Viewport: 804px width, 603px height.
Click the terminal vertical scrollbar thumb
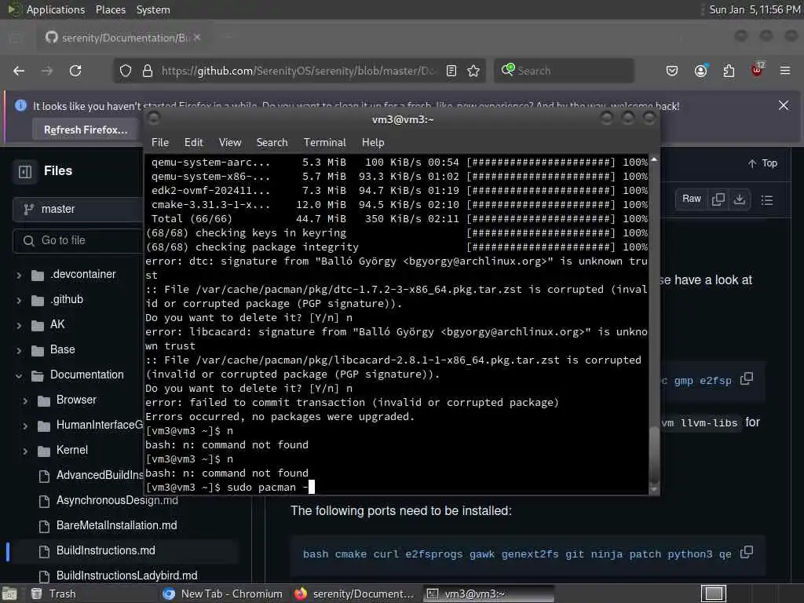654,453
